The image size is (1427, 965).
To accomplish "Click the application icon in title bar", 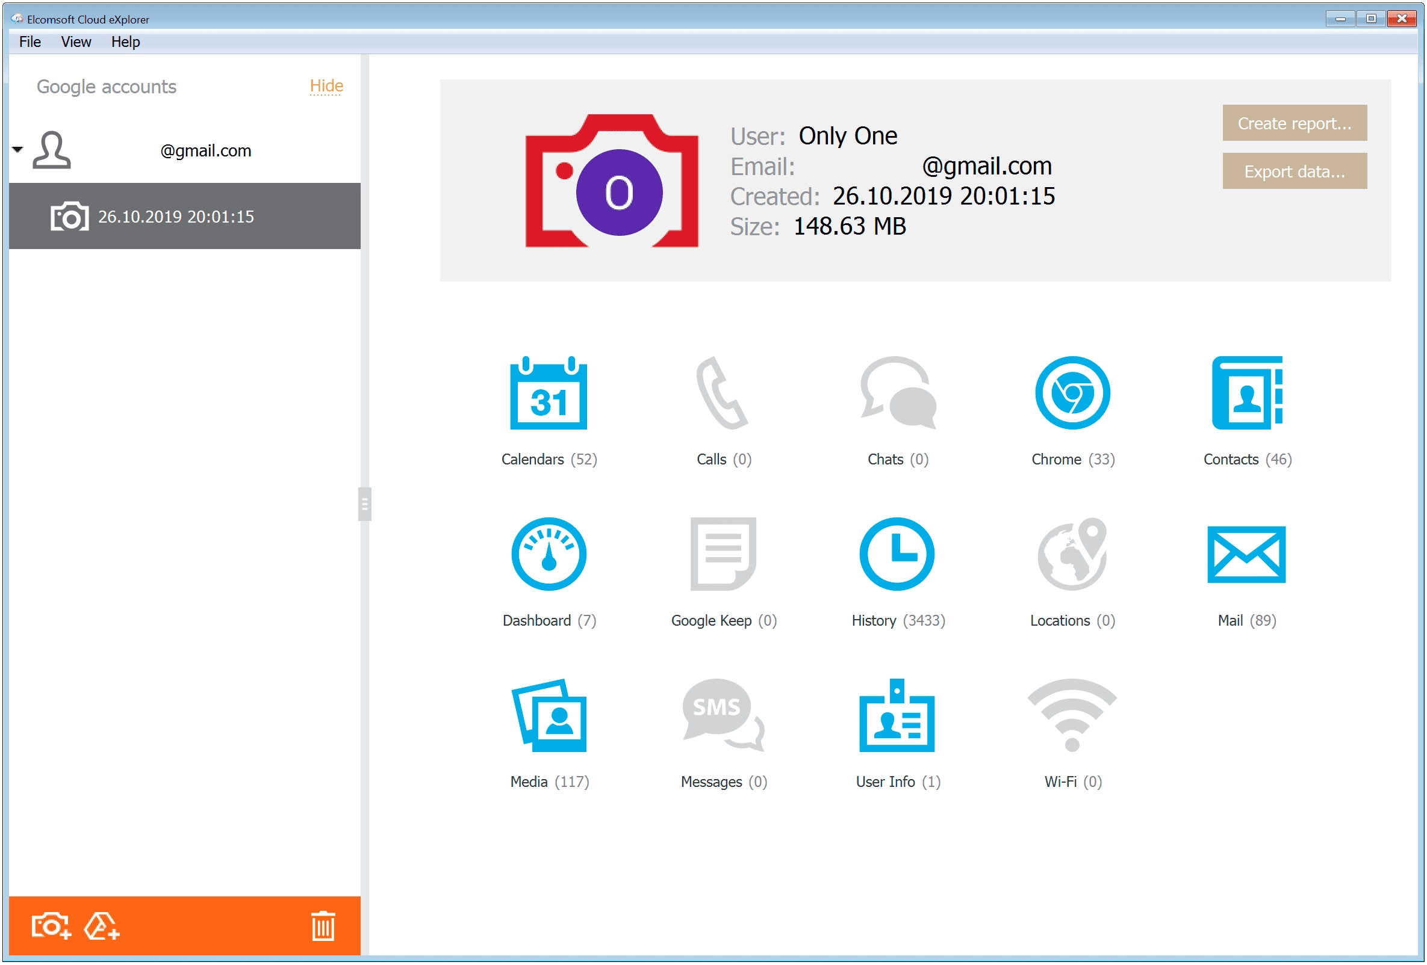I will tap(17, 19).
